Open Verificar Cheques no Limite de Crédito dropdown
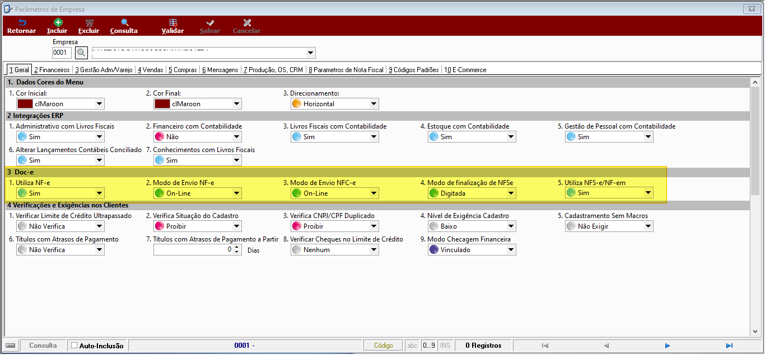The width and height of the screenshot is (765, 355). [374, 249]
